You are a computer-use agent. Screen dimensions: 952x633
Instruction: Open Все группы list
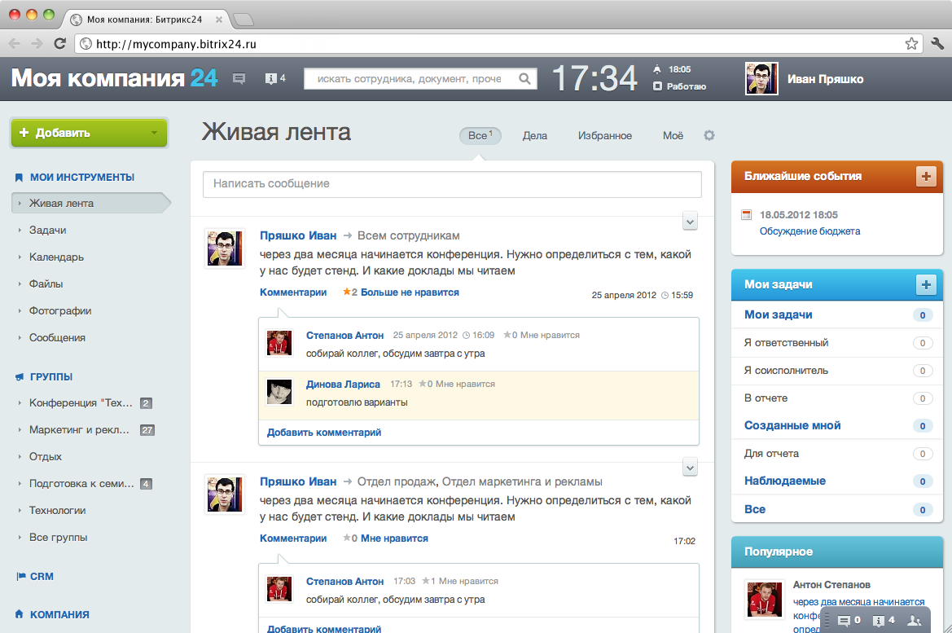(59, 537)
